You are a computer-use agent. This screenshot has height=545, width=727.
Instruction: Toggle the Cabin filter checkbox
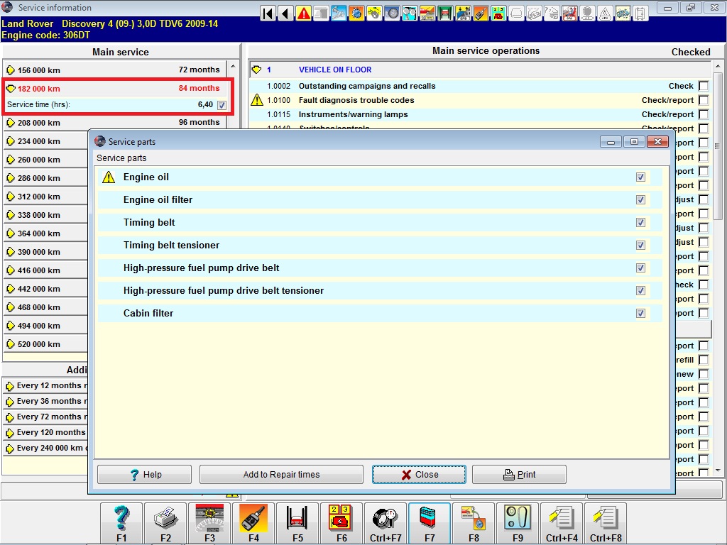click(640, 314)
